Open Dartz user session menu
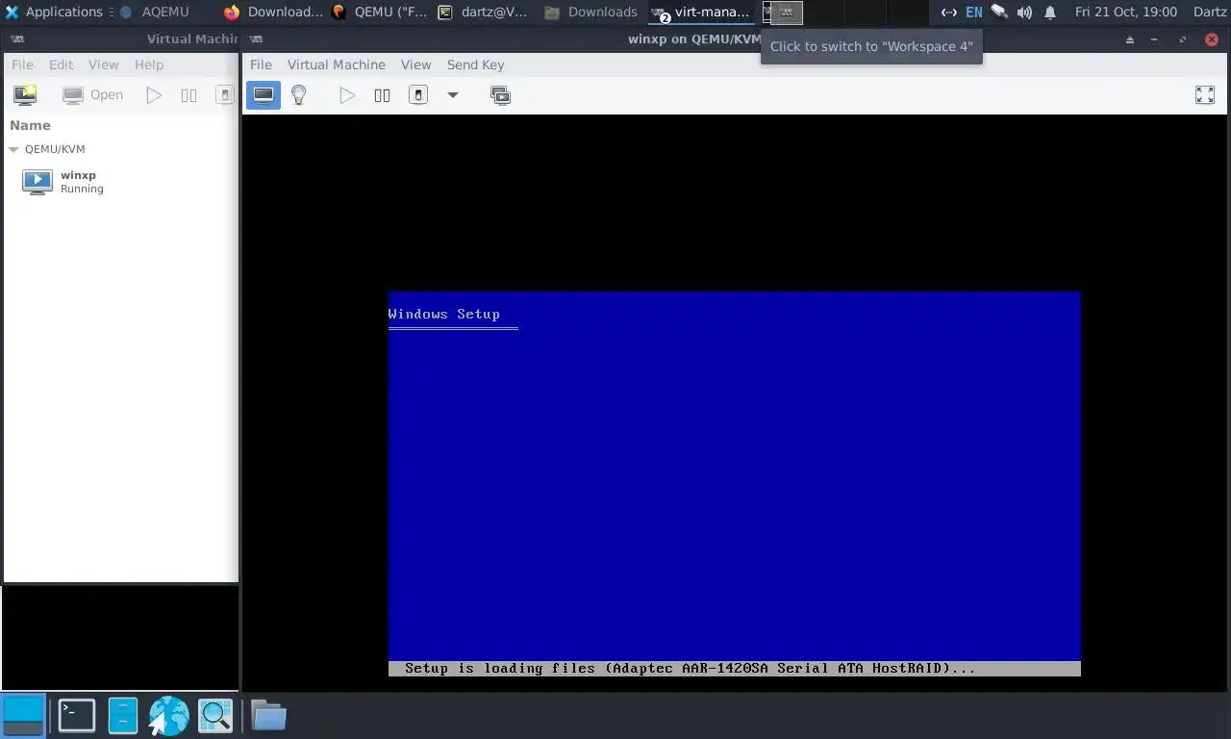Viewport: 1231px width, 739px height. 1210,12
